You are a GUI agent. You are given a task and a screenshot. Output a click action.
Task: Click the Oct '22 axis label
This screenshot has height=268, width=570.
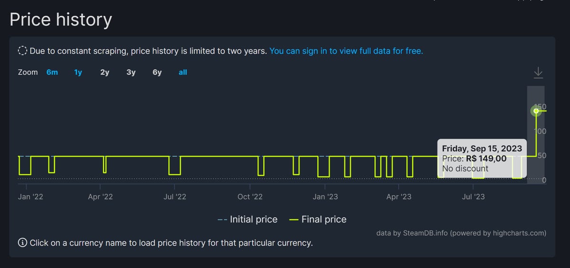(x=250, y=196)
